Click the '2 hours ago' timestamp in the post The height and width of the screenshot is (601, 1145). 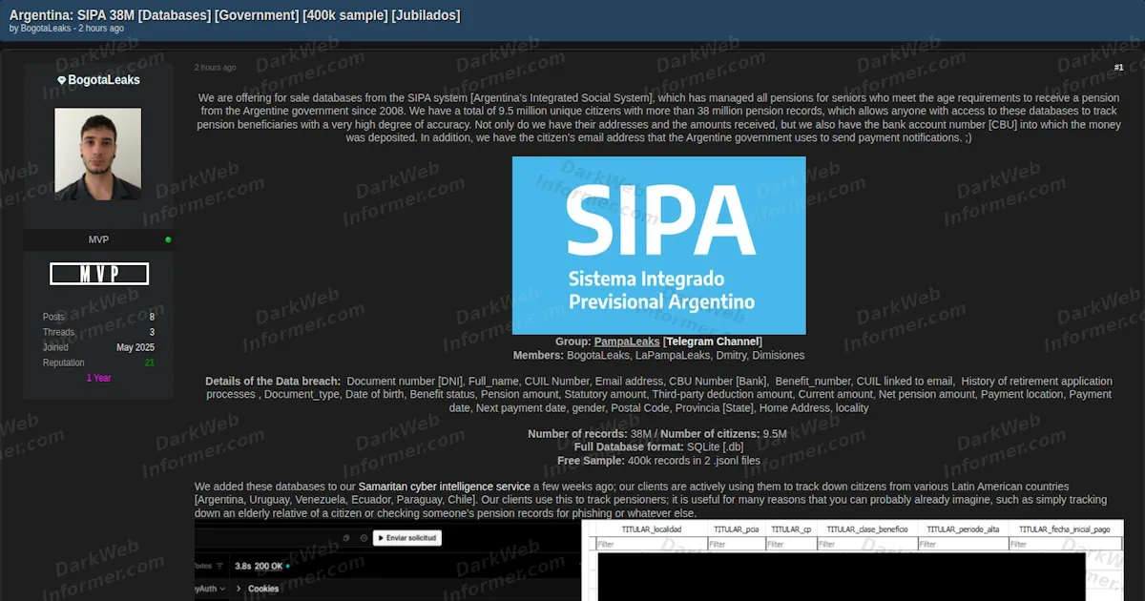tap(216, 68)
